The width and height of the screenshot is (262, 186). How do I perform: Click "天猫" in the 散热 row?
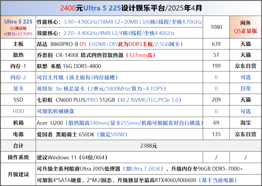245,55
